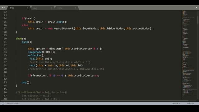The height and width of the screenshot is (112, 199).
Task: Click line number 24 in gutter
Action: [x=5, y=18]
